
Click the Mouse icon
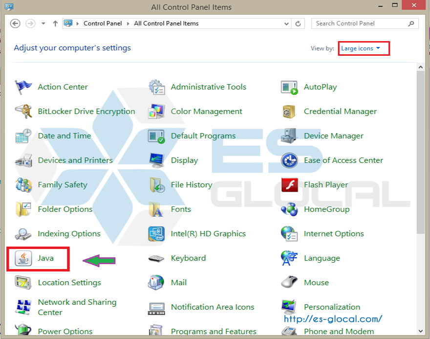[289, 282]
